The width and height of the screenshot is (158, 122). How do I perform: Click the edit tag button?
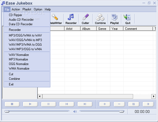click(134, 104)
